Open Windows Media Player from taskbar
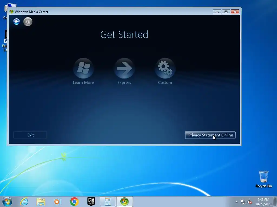Screen dimensions: 277x207 (x=57, y=202)
